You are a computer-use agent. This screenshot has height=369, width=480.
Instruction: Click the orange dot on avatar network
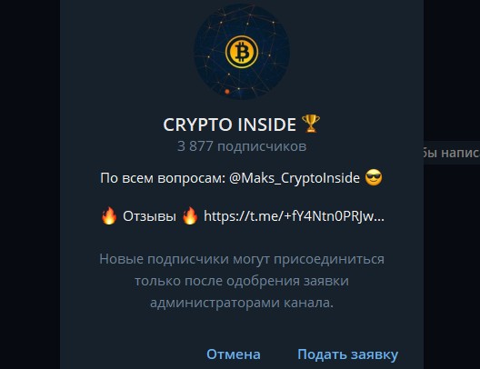(227, 91)
